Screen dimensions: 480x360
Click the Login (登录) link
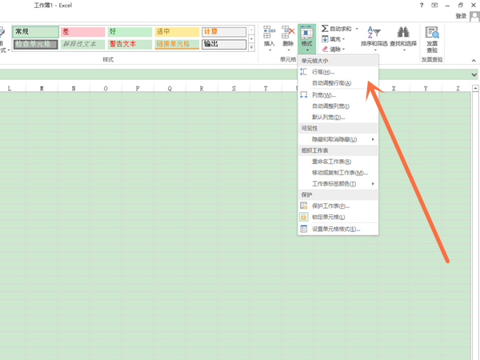point(461,16)
